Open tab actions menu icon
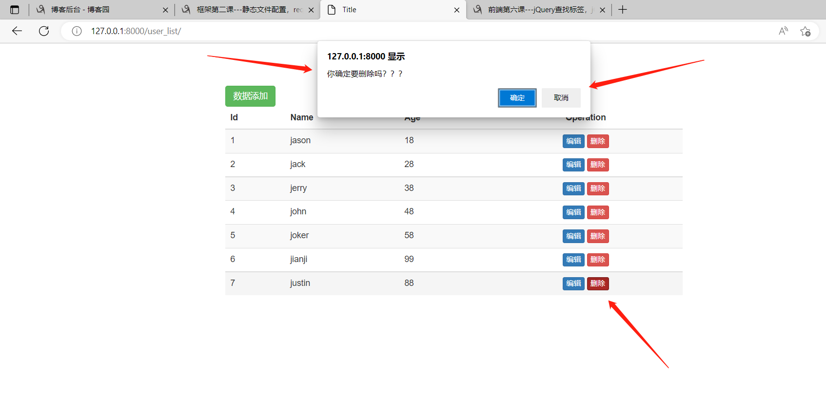 point(15,10)
